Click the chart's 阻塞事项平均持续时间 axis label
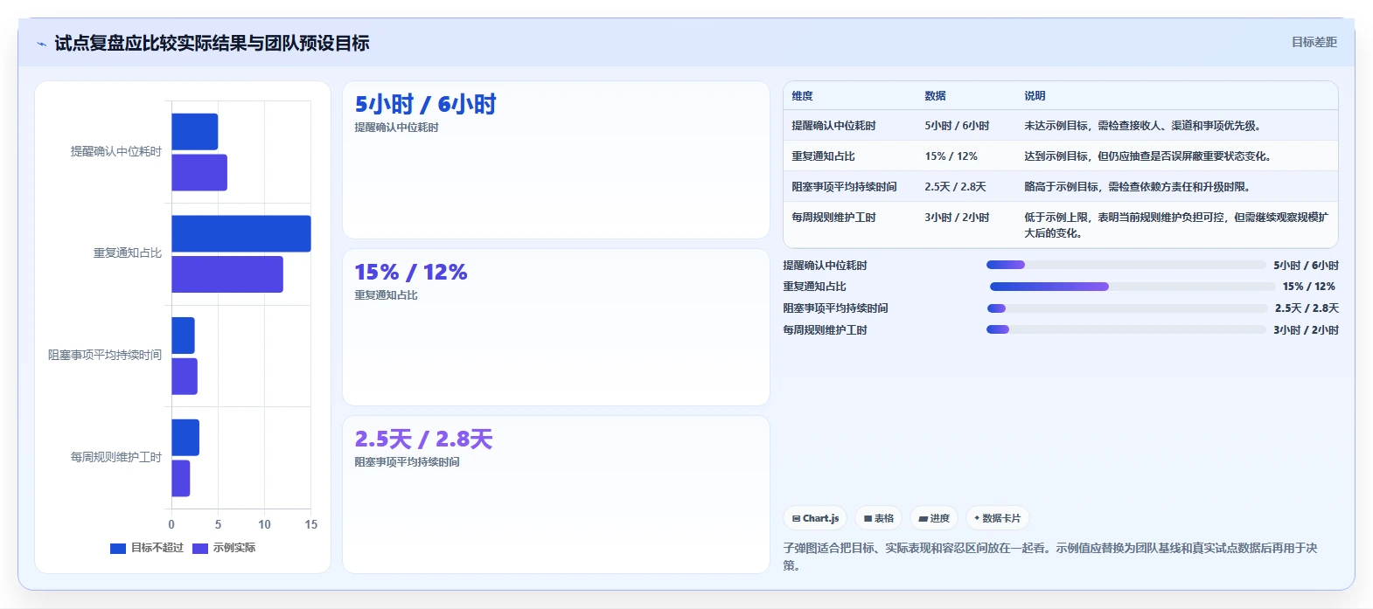 click(x=105, y=356)
